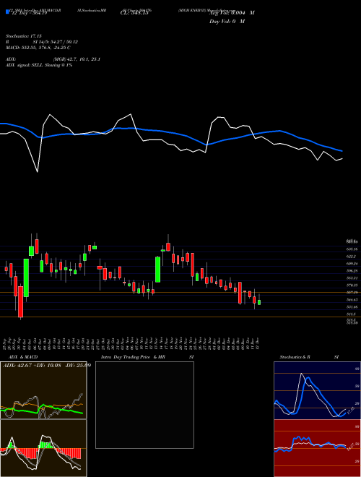This screenshot has width=361, height=477.
Task: Open the MACD histogram chart panel
Action: point(43,448)
